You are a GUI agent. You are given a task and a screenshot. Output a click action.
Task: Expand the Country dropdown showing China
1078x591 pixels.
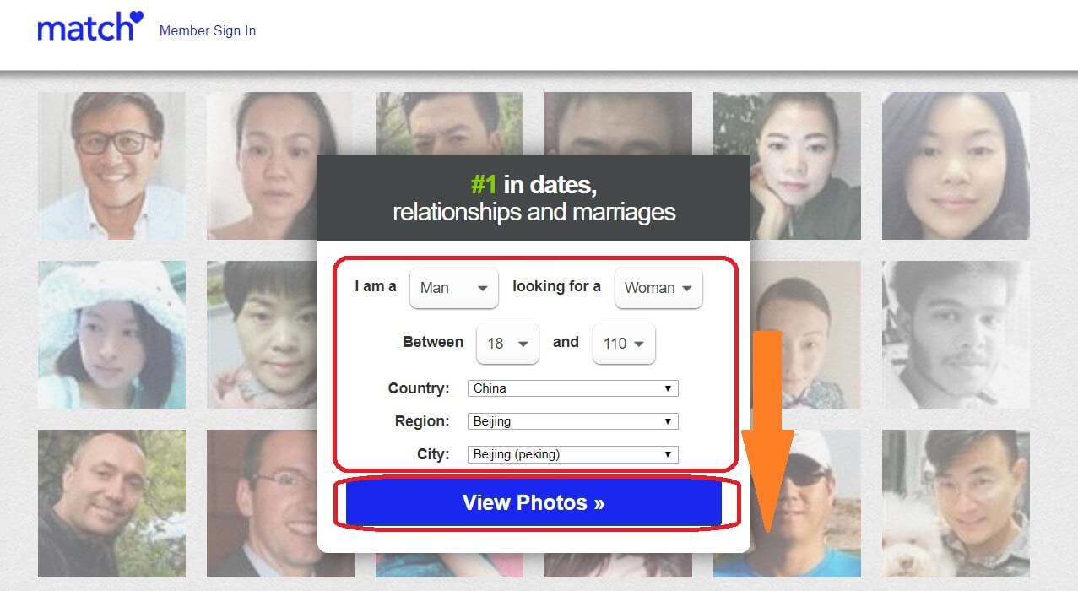[x=573, y=388]
